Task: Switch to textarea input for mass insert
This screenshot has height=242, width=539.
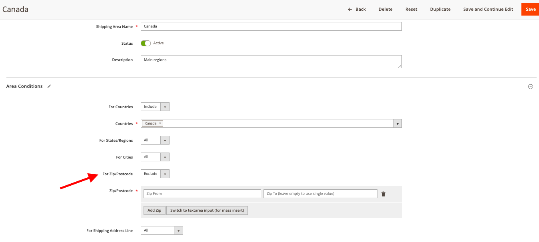Action: click(207, 210)
